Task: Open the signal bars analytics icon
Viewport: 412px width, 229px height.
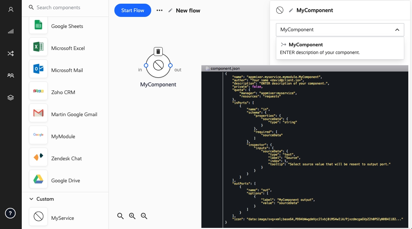Action: tap(11, 32)
